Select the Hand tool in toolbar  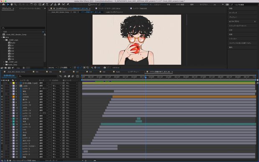(12, 5)
